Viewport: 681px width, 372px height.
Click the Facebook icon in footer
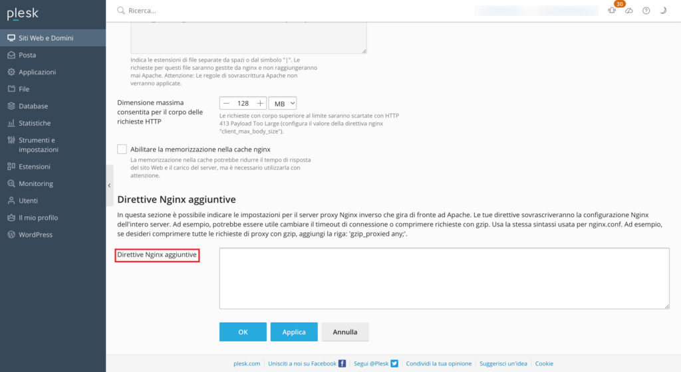[342, 363]
